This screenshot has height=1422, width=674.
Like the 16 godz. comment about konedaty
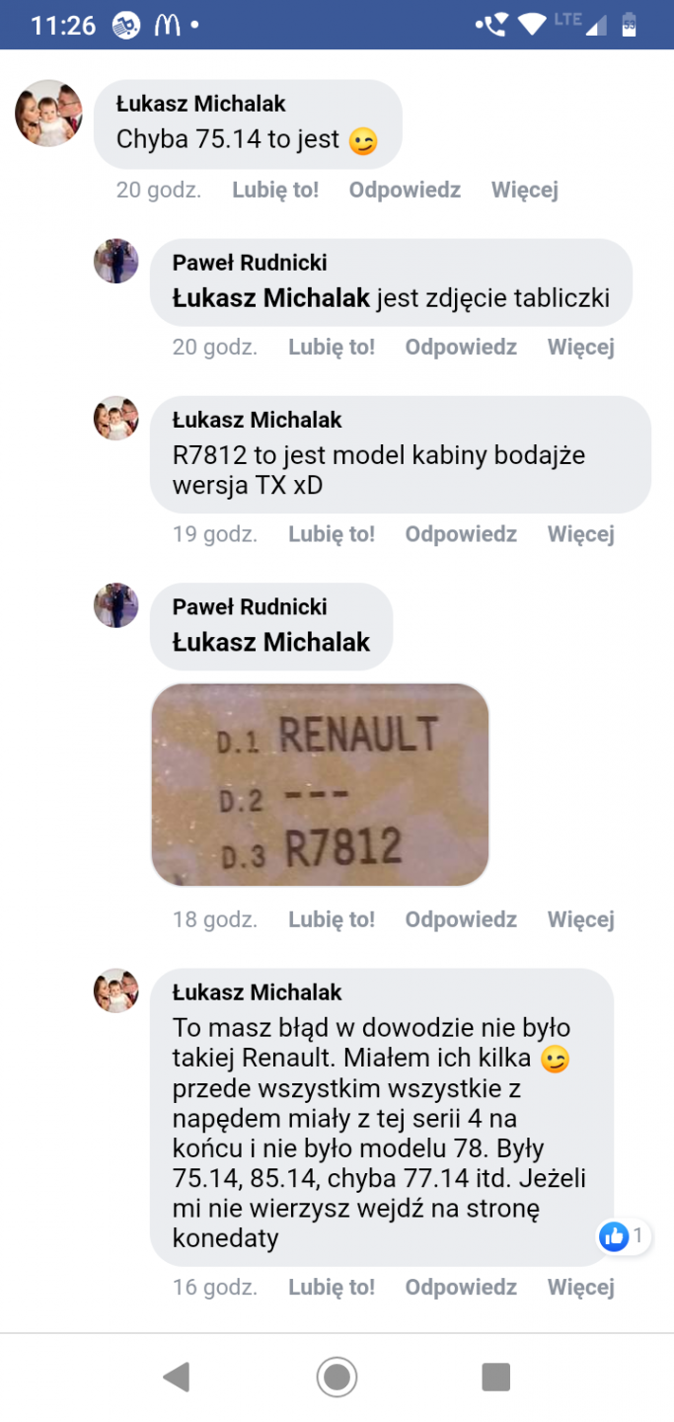(x=332, y=1287)
